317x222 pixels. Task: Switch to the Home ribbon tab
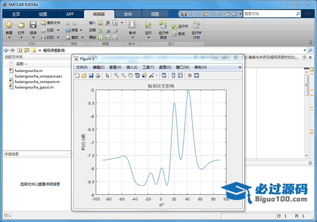[16, 14]
